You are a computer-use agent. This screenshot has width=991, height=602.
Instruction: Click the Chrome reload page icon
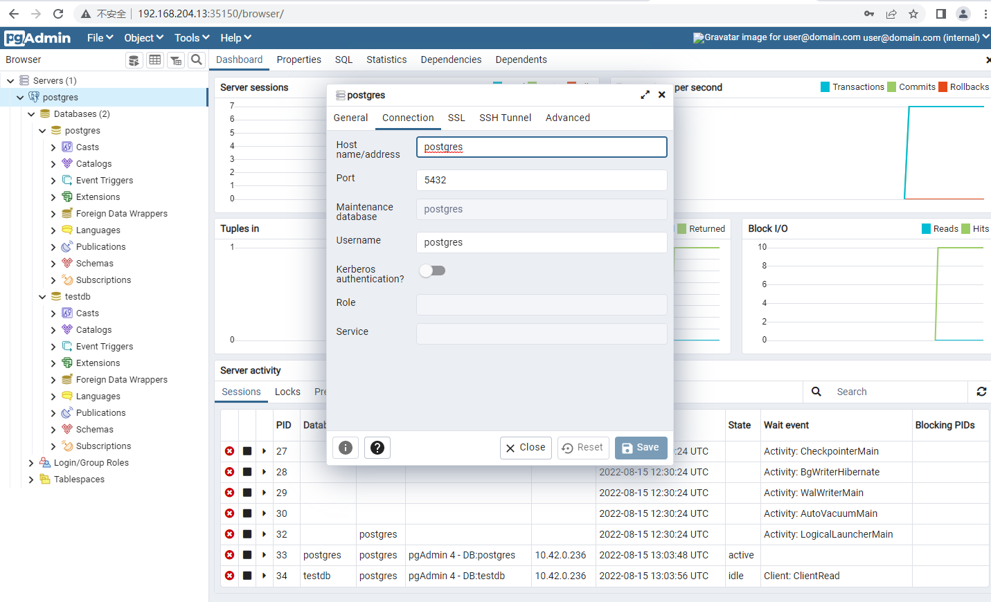(x=58, y=14)
